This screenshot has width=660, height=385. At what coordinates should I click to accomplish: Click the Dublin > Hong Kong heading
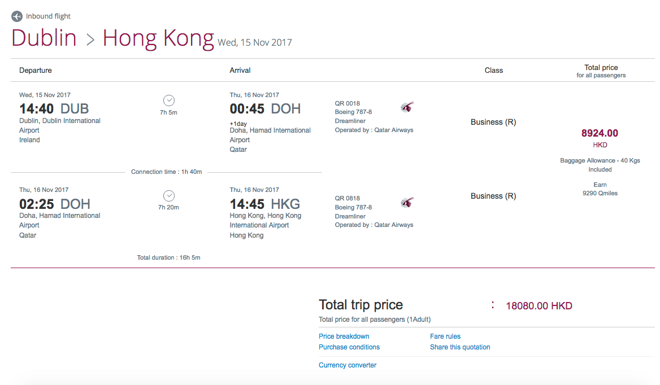112,38
